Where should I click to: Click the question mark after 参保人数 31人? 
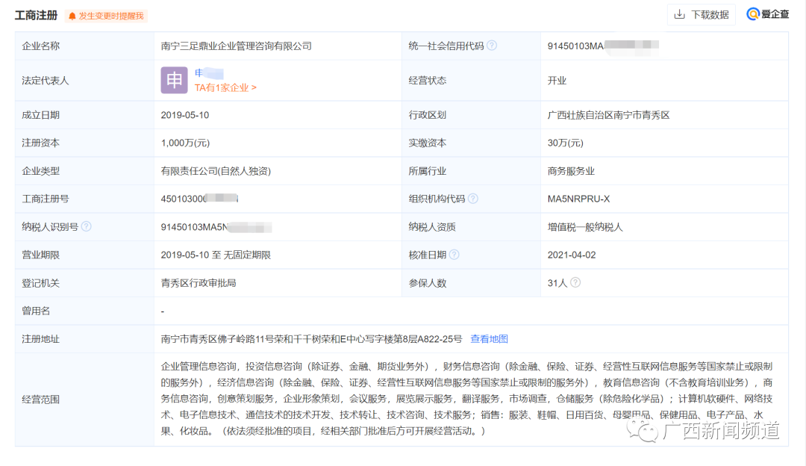pyautogui.click(x=575, y=283)
